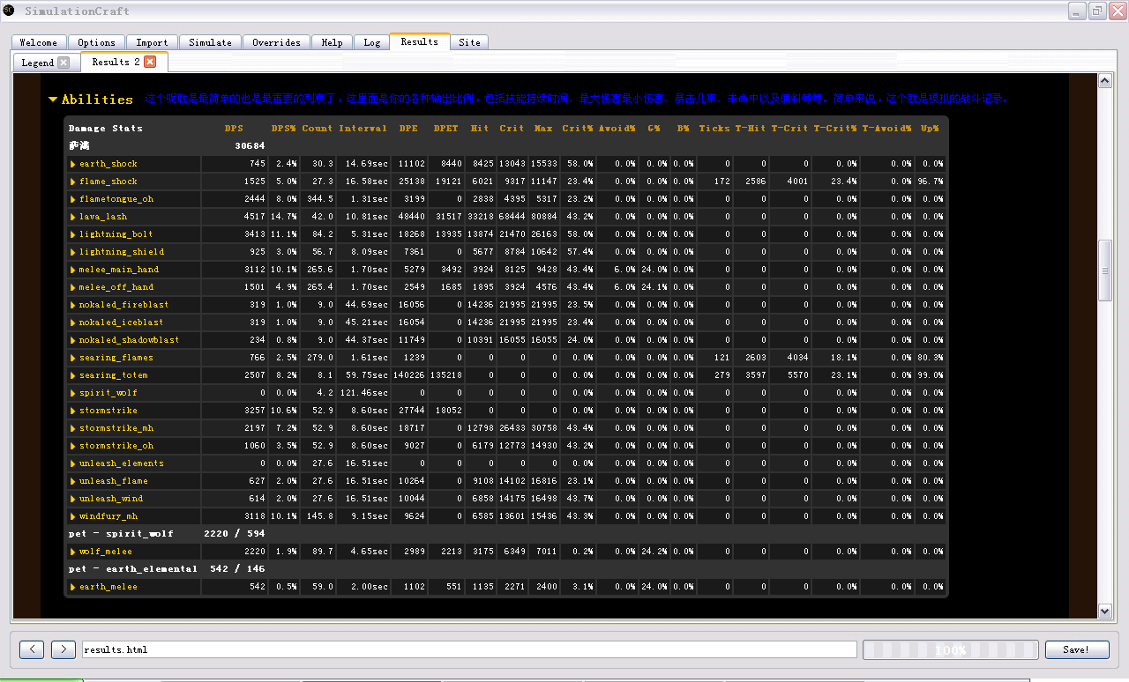The width and height of the screenshot is (1129, 682).
Task: Expand the stormstrike ability row
Action: tap(73, 411)
